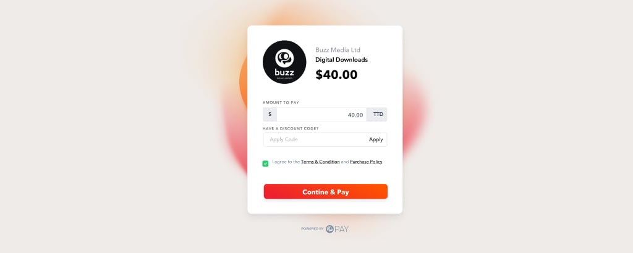Click the Apply Code discount field

pyautogui.click(x=315, y=139)
